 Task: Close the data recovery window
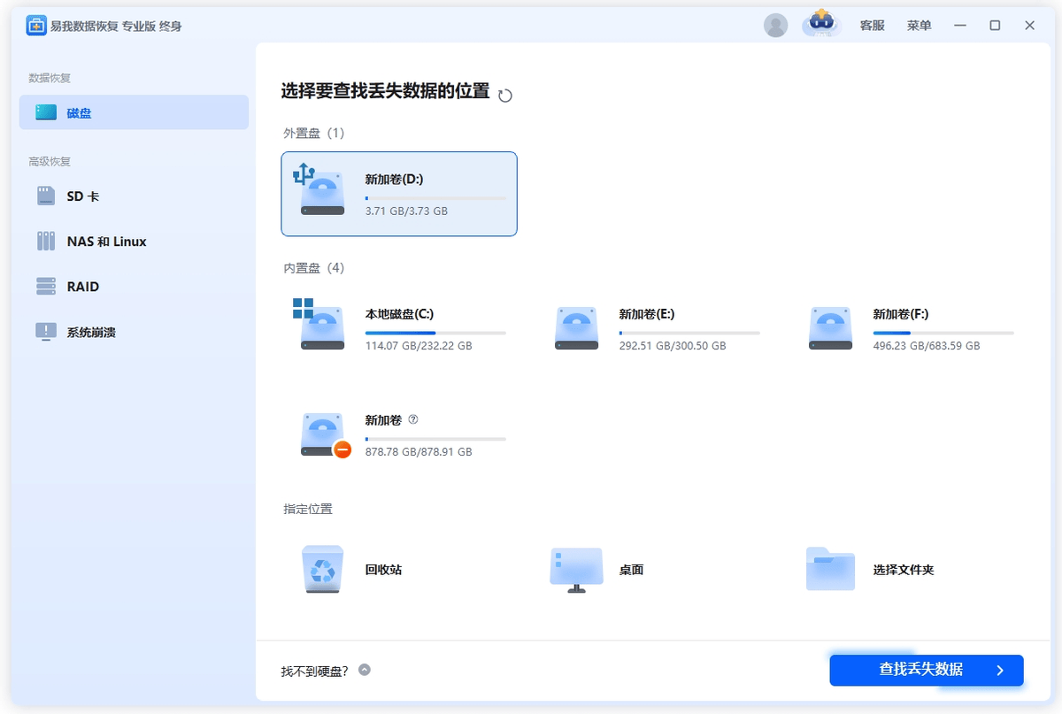pyautogui.click(x=1029, y=26)
